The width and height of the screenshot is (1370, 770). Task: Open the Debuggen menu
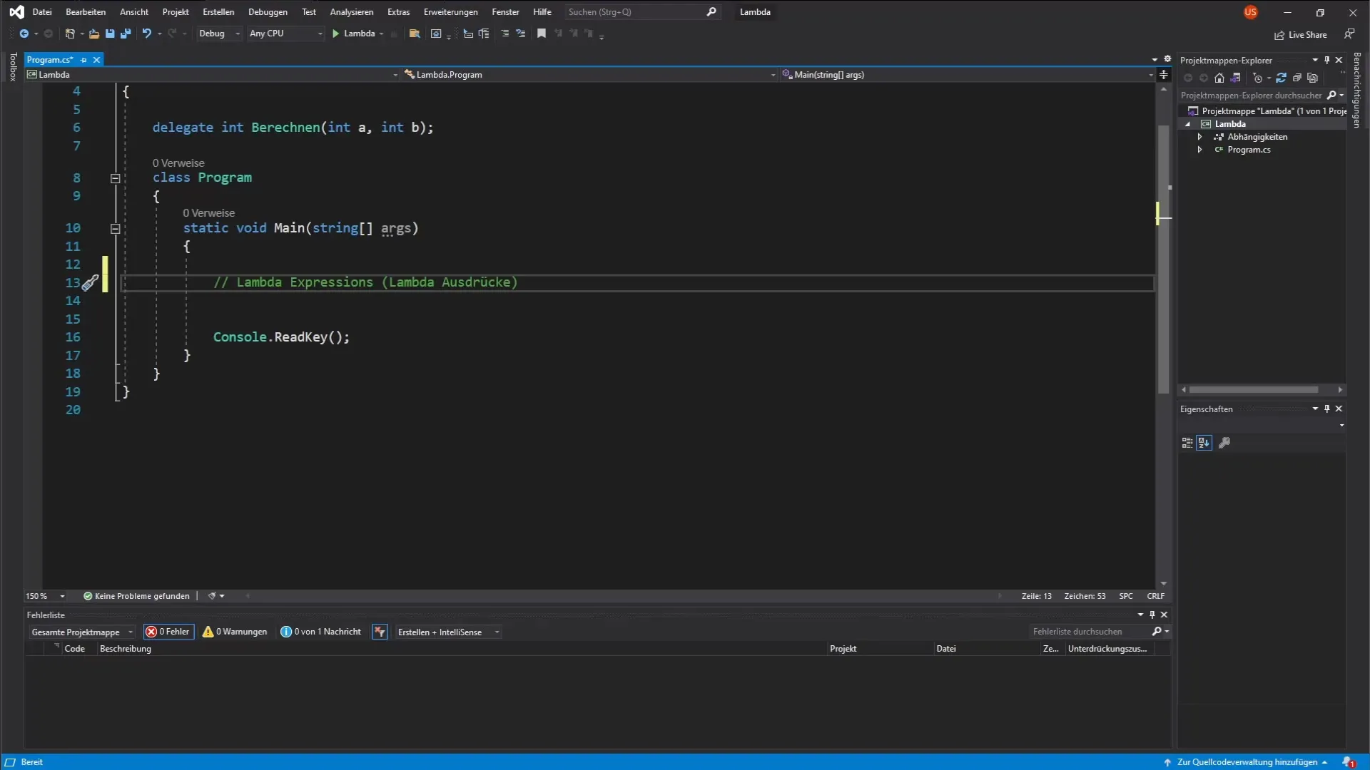268,12
